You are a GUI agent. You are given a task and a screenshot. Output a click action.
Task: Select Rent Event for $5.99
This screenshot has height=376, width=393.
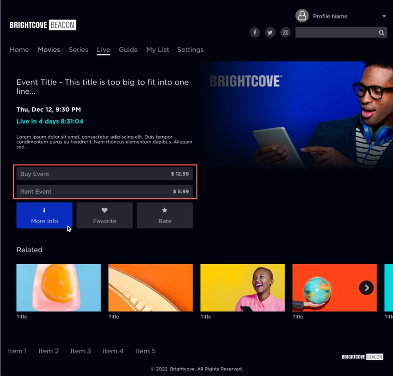pos(104,192)
